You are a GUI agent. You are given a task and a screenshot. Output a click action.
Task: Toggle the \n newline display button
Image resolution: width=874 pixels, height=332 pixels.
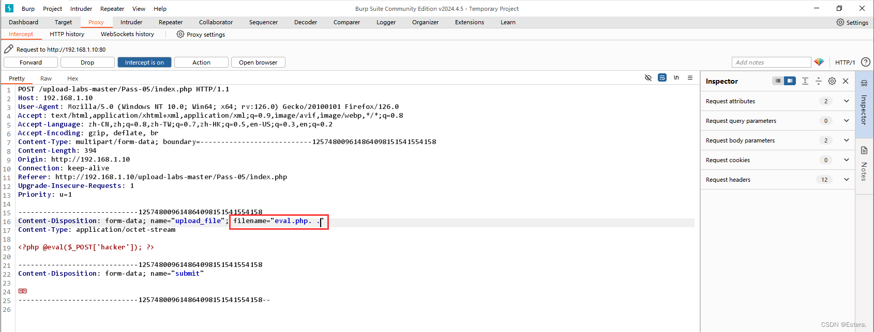pyautogui.click(x=676, y=77)
